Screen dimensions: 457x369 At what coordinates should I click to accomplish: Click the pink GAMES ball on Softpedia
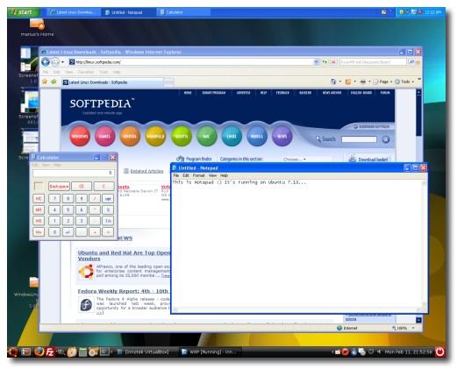coord(104,136)
